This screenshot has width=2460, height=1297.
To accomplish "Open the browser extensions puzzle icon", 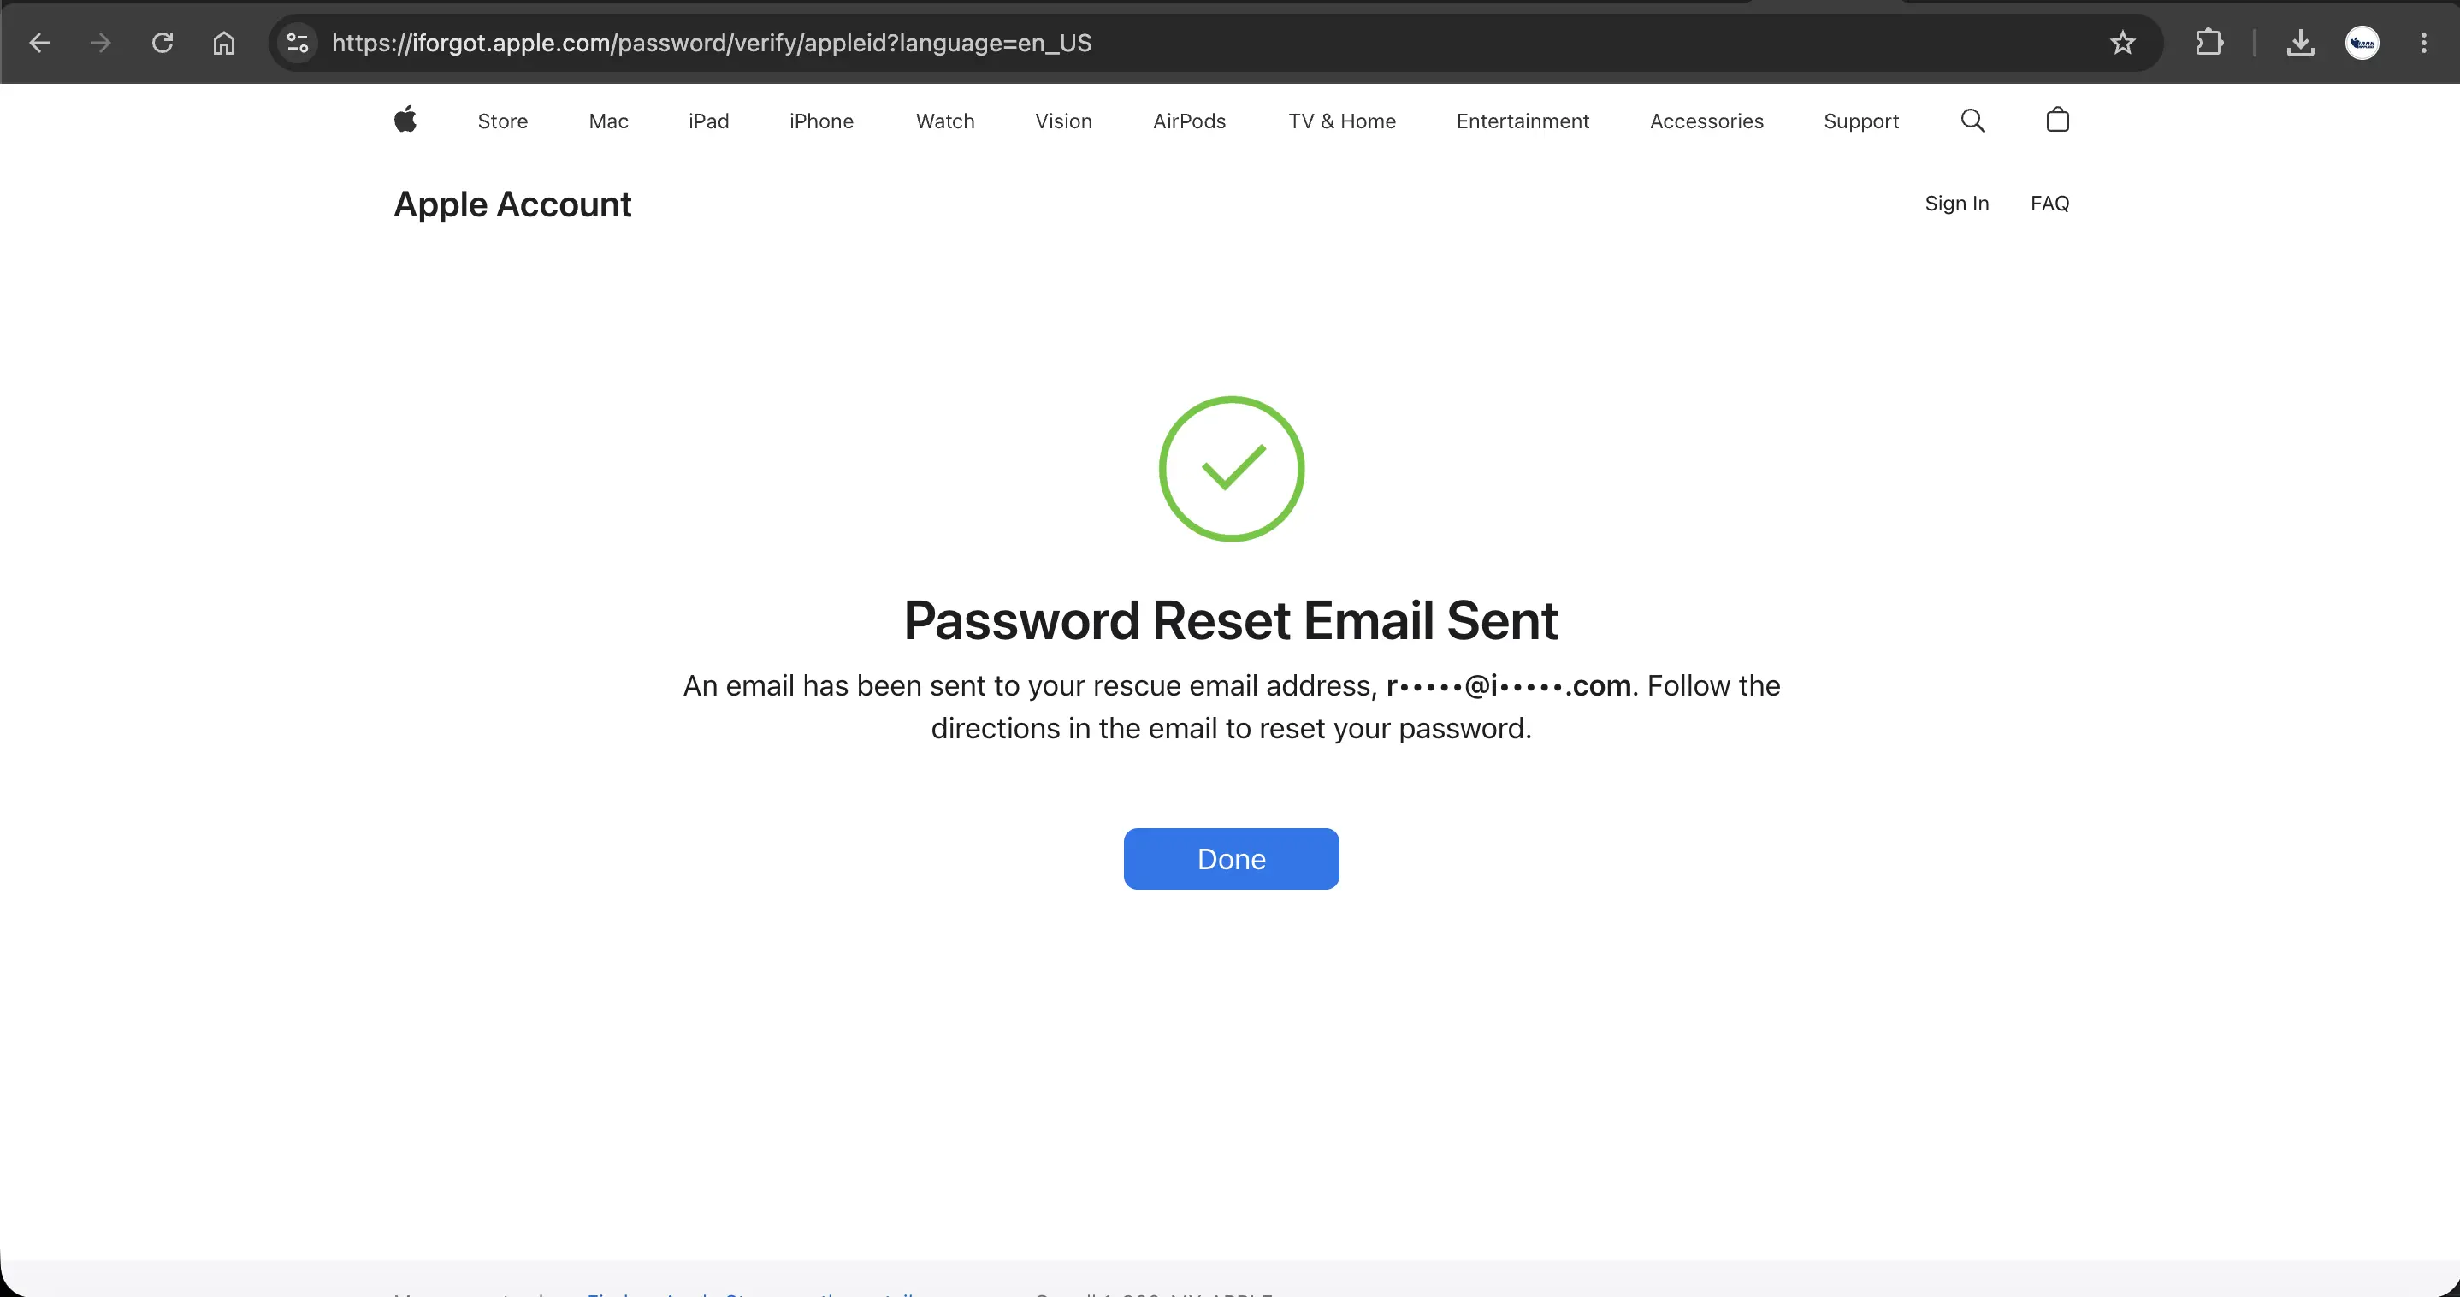I will point(2209,43).
